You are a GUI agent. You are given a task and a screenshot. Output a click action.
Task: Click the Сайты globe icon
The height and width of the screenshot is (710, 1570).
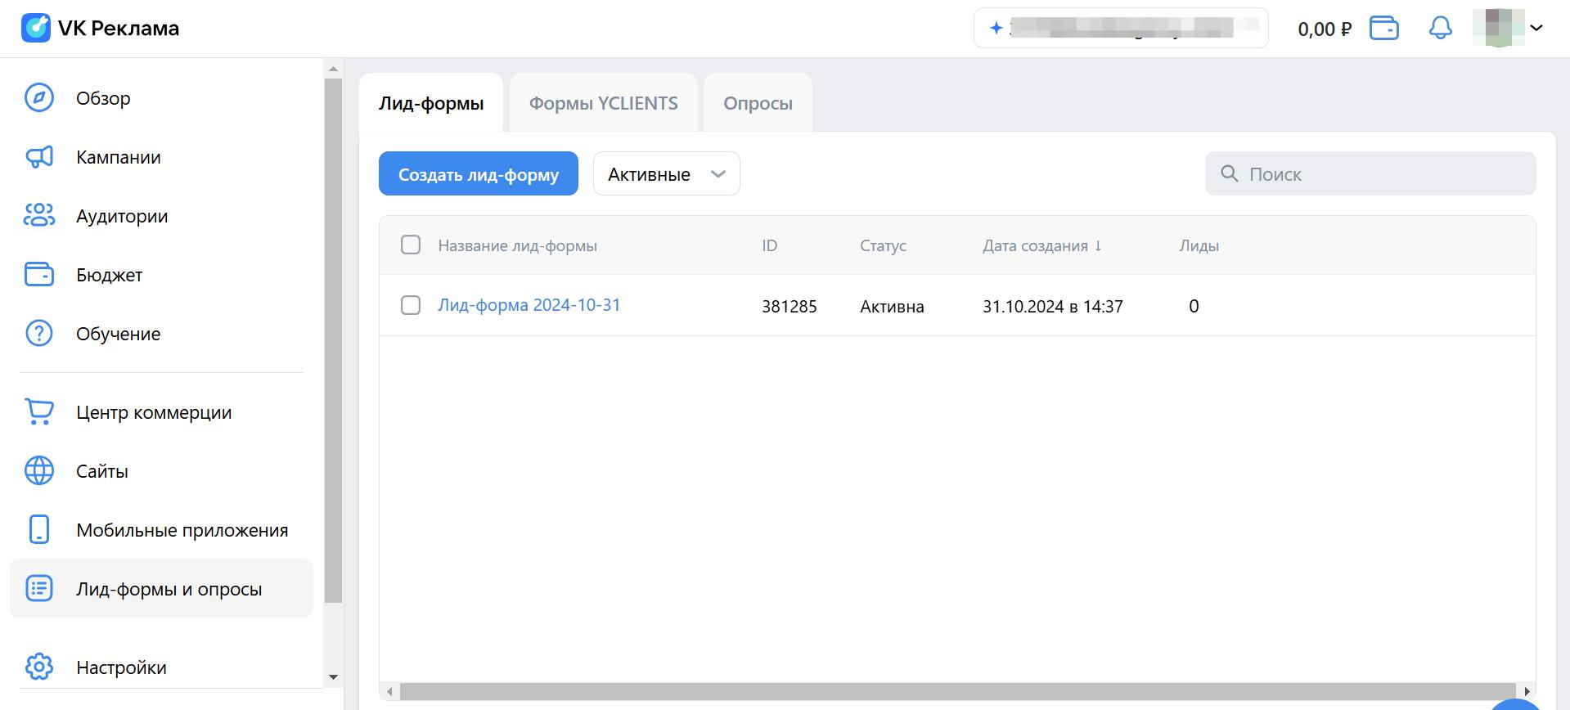39,471
